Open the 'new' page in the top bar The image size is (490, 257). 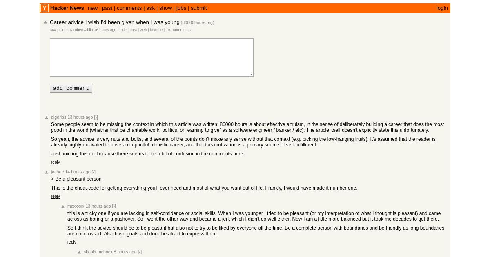pyautogui.click(x=93, y=8)
